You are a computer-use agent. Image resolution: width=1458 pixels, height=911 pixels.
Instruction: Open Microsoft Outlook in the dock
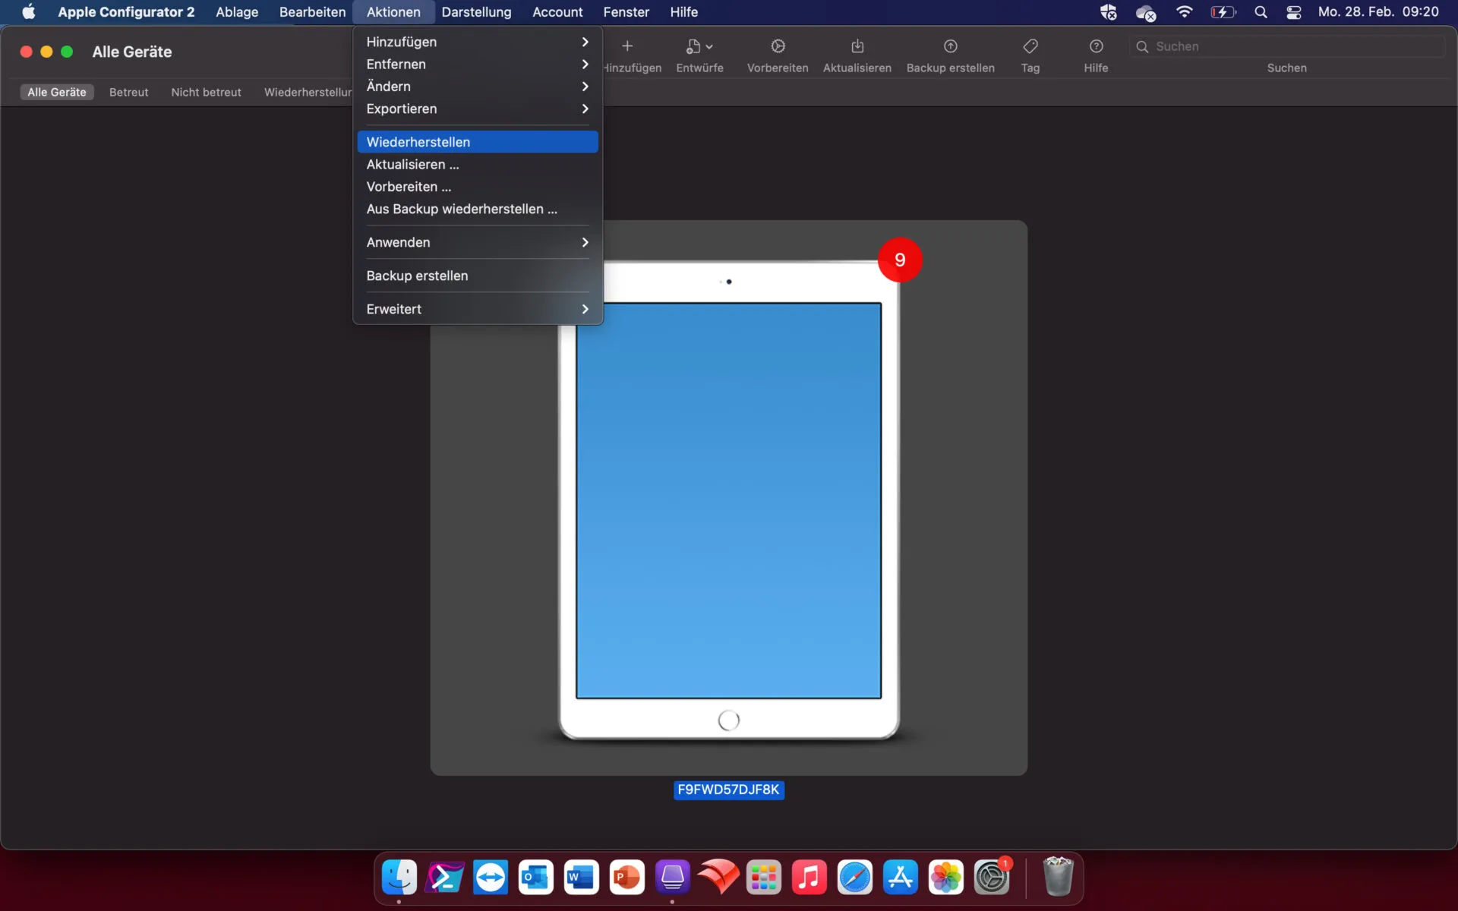(x=536, y=878)
